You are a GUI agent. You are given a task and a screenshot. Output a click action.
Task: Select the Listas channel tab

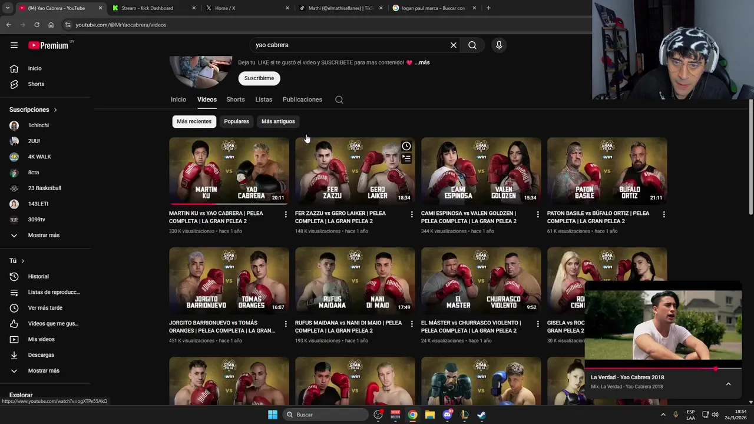pos(264,100)
